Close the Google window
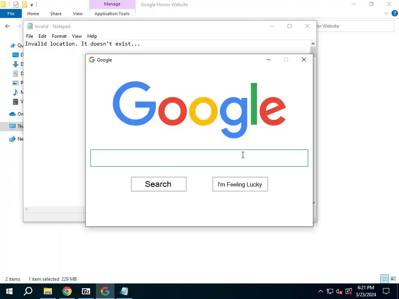Image resolution: width=399 pixels, height=299 pixels. [304, 60]
